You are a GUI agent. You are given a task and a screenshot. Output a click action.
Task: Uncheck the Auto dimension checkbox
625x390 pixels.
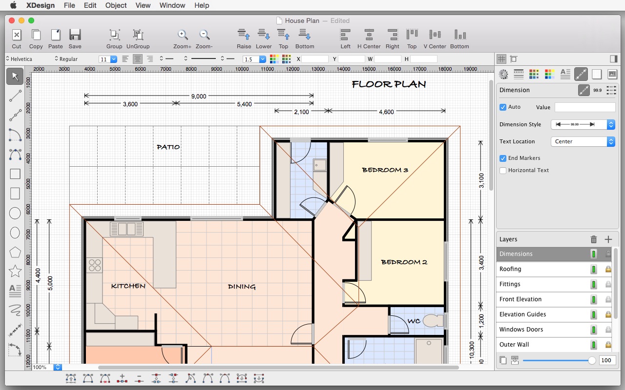pos(503,107)
